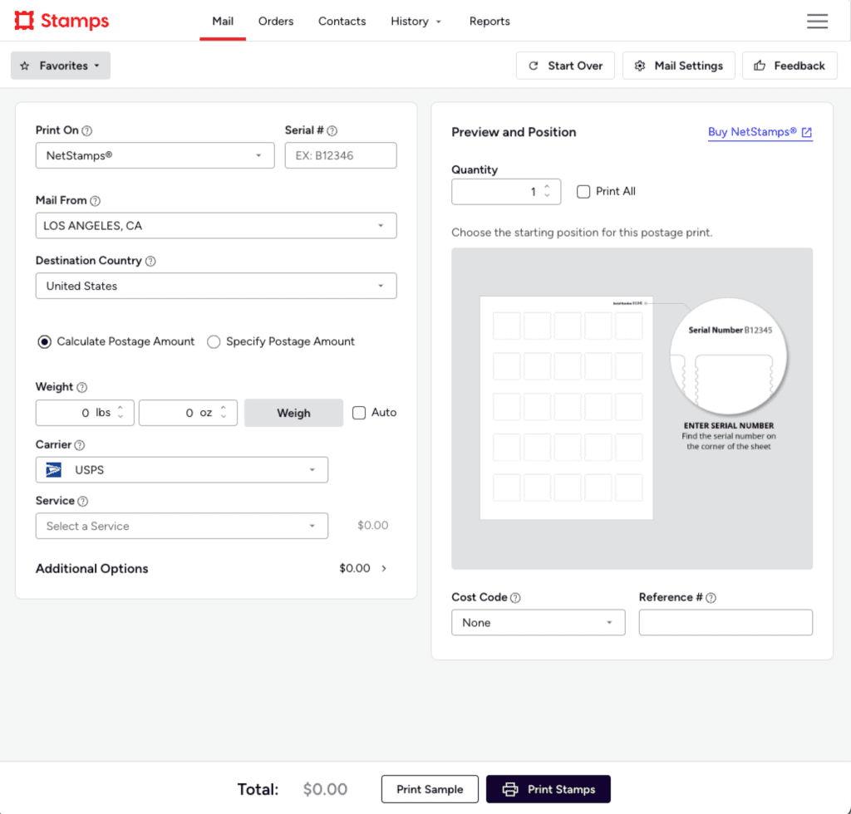Screen dimensions: 851x814
Task: Open the hamburger menu
Action: pos(817,22)
